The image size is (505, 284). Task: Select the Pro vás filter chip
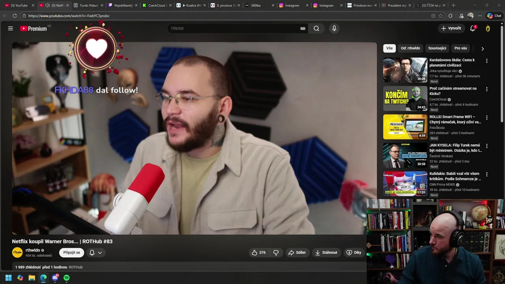[x=460, y=48]
